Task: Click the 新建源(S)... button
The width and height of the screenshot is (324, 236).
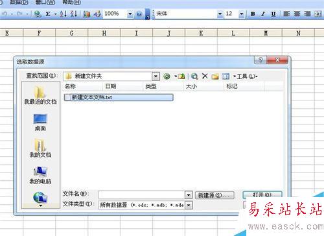Action: click(x=214, y=195)
